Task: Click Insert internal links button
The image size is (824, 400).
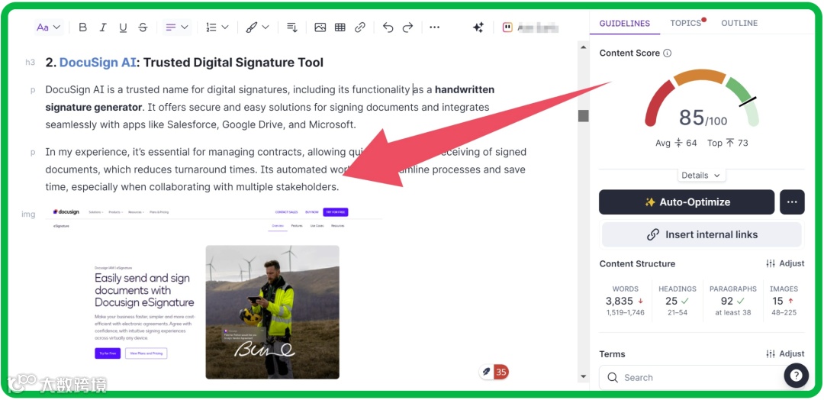Action: [702, 235]
